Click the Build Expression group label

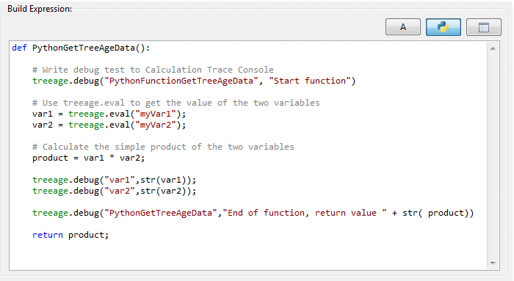(x=40, y=9)
